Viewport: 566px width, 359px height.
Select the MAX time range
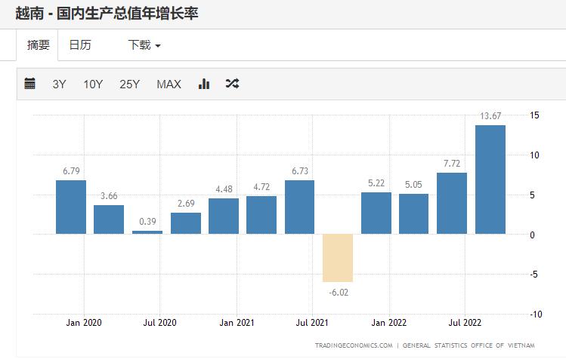click(x=169, y=84)
